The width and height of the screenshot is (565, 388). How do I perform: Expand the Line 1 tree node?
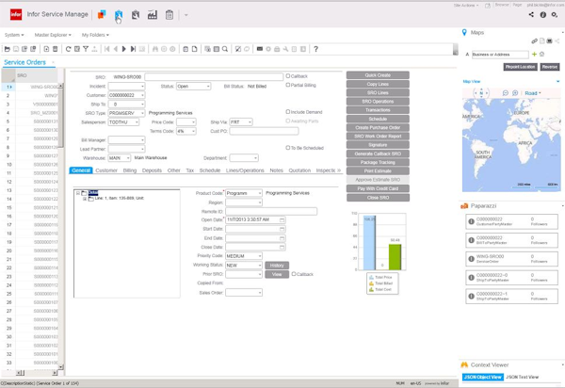(x=85, y=199)
